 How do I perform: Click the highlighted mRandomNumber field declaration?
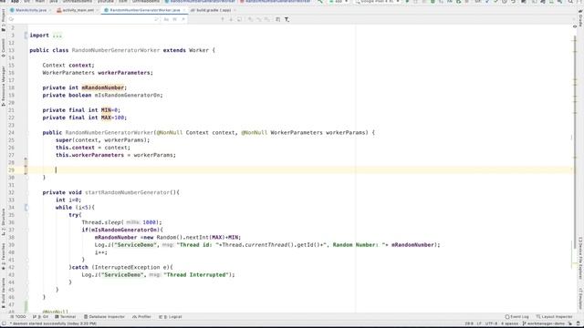click(x=103, y=87)
